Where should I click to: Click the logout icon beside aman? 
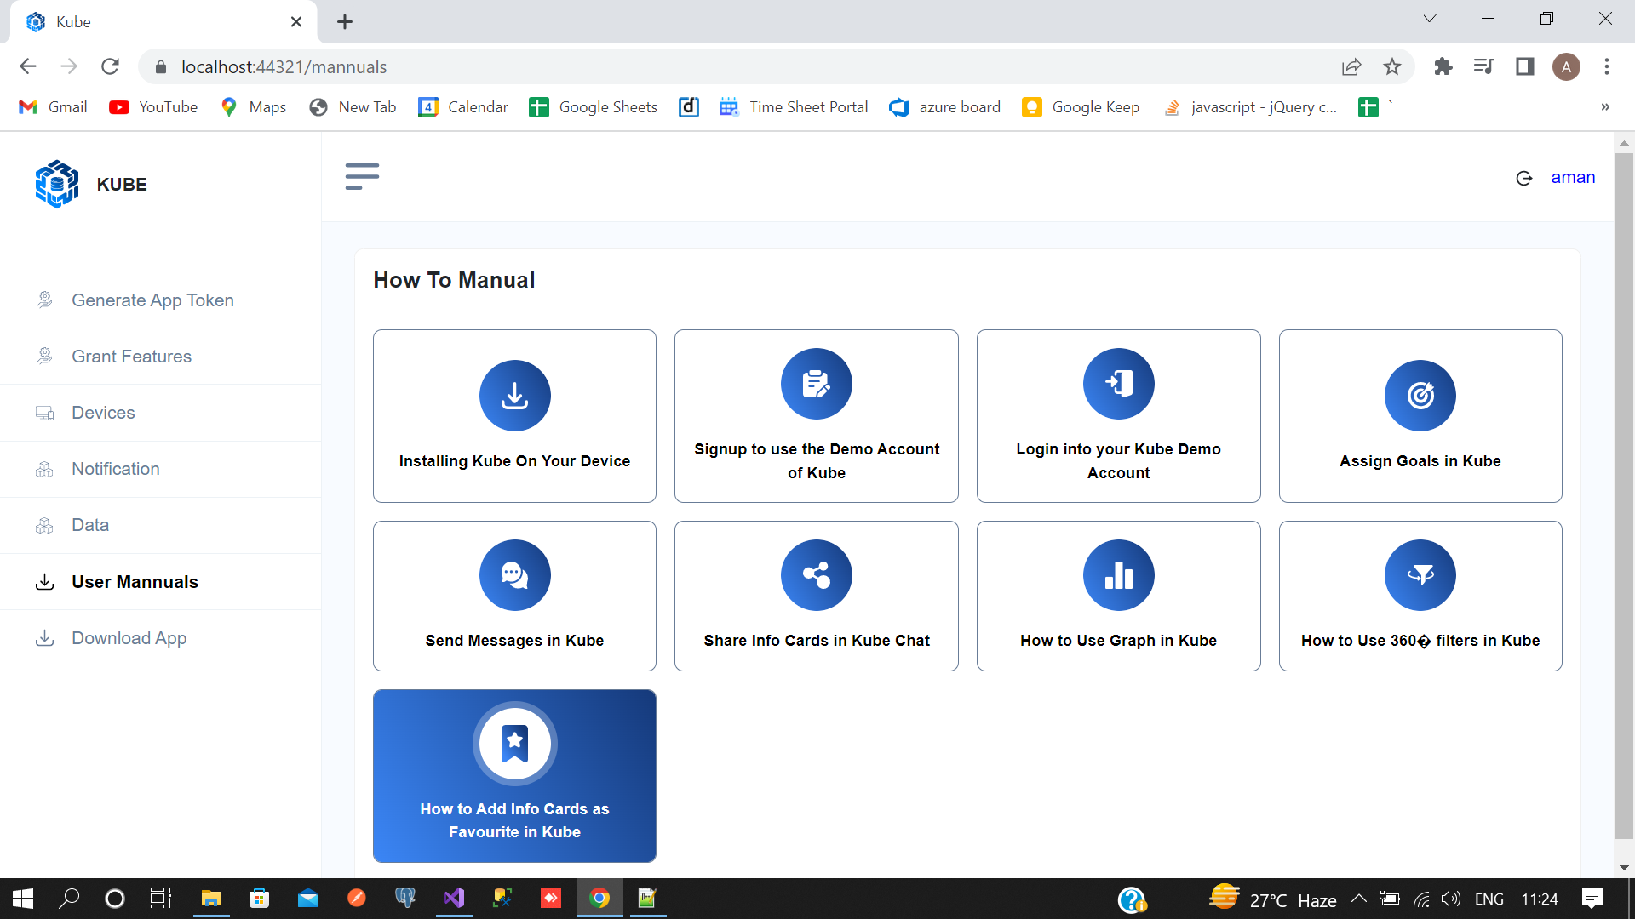click(1524, 178)
